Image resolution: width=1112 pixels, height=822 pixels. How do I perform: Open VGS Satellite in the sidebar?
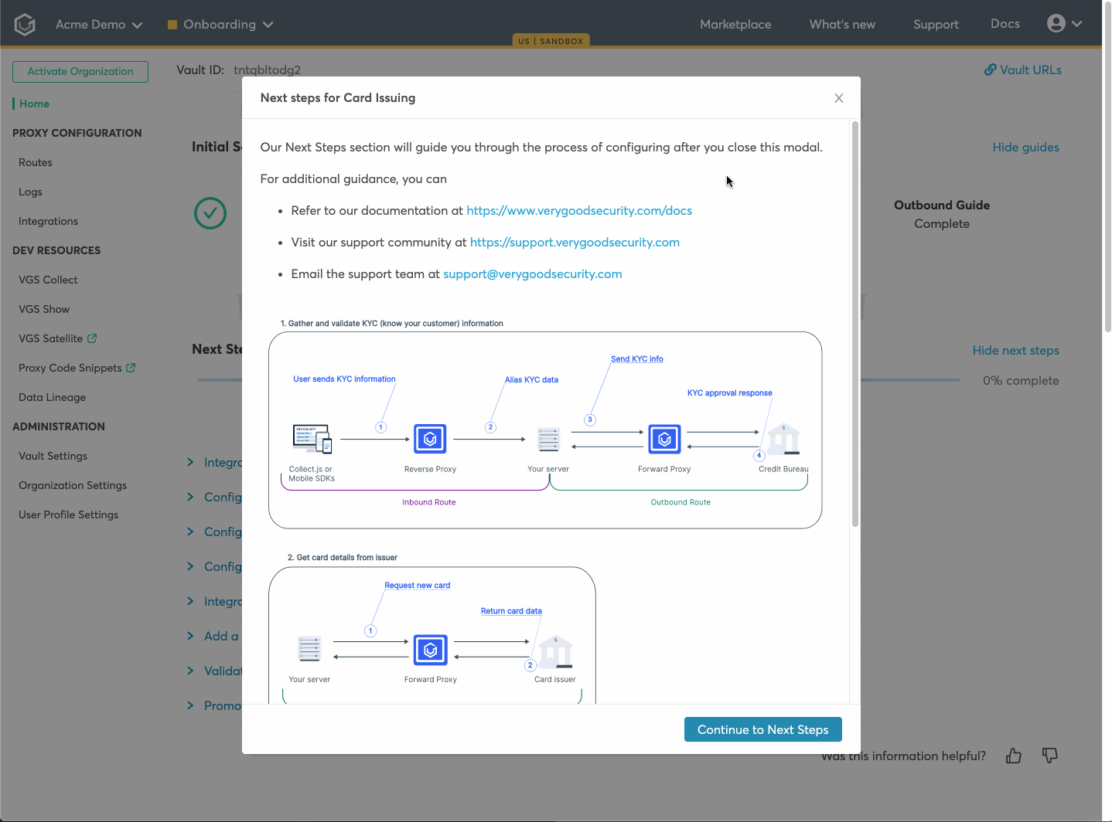tap(50, 338)
